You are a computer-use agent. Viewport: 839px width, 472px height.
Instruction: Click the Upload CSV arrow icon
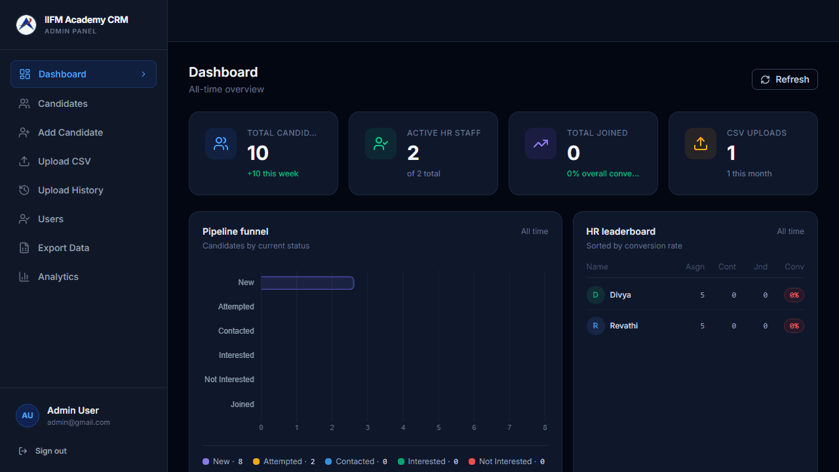click(x=24, y=161)
